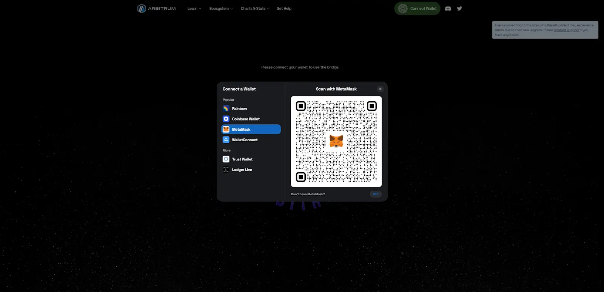Click the 'Don't have MetaMask?' text
The image size is (604, 292).
pyautogui.click(x=308, y=194)
